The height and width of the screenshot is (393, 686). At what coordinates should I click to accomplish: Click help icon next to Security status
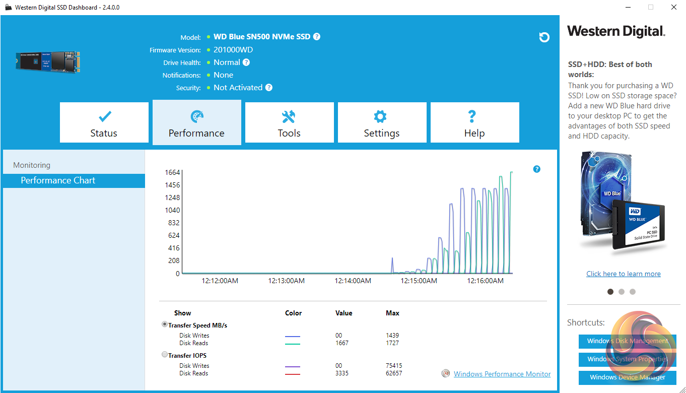point(269,88)
